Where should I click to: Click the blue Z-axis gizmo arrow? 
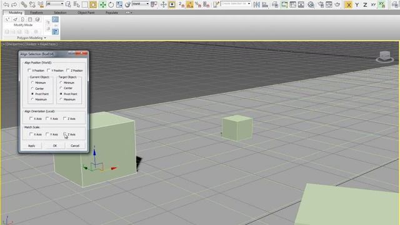coord(94,152)
